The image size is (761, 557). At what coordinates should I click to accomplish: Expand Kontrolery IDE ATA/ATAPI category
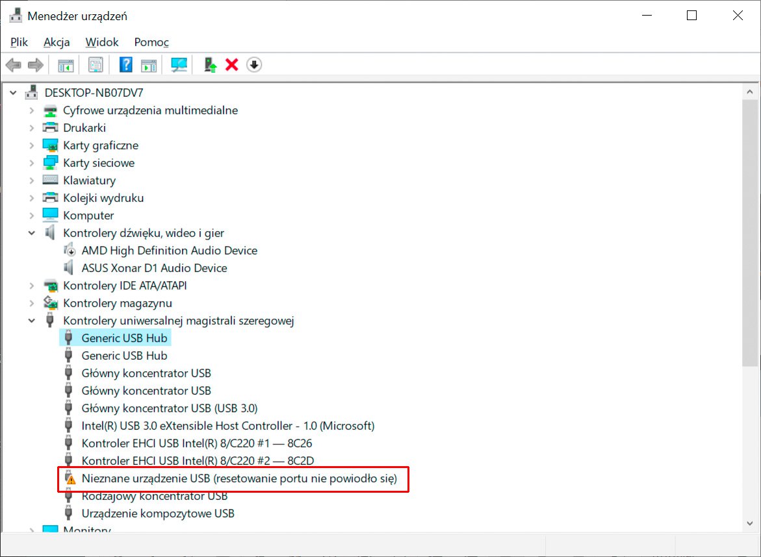point(32,285)
